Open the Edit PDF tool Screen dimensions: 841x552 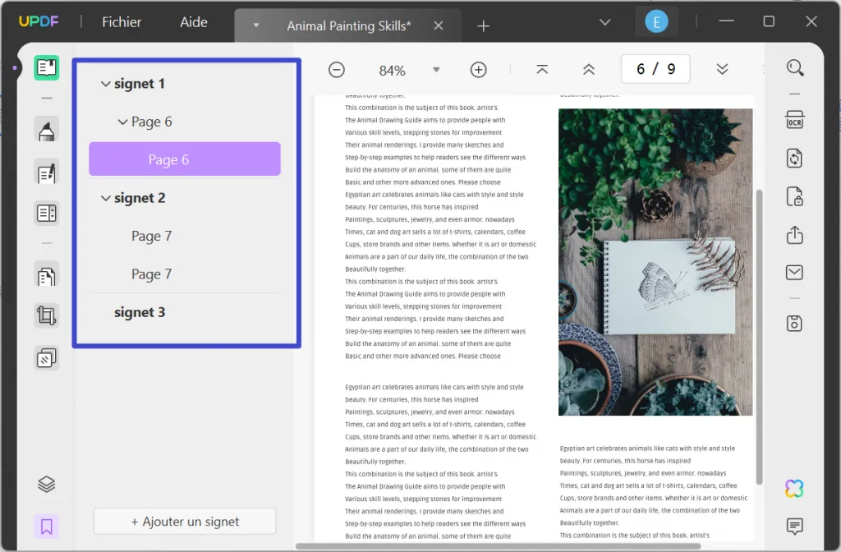coord(46,172)
